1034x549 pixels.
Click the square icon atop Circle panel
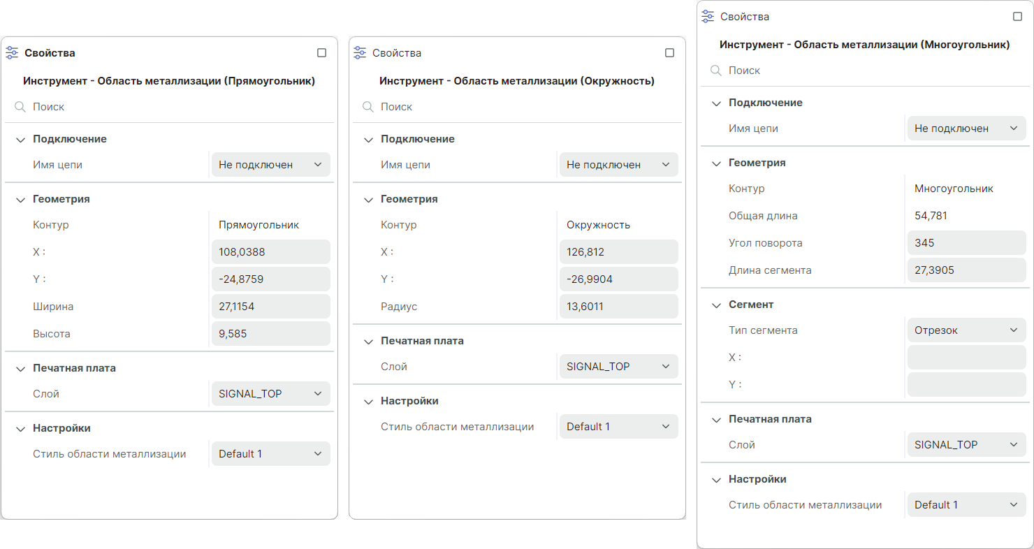pos(669,53)
